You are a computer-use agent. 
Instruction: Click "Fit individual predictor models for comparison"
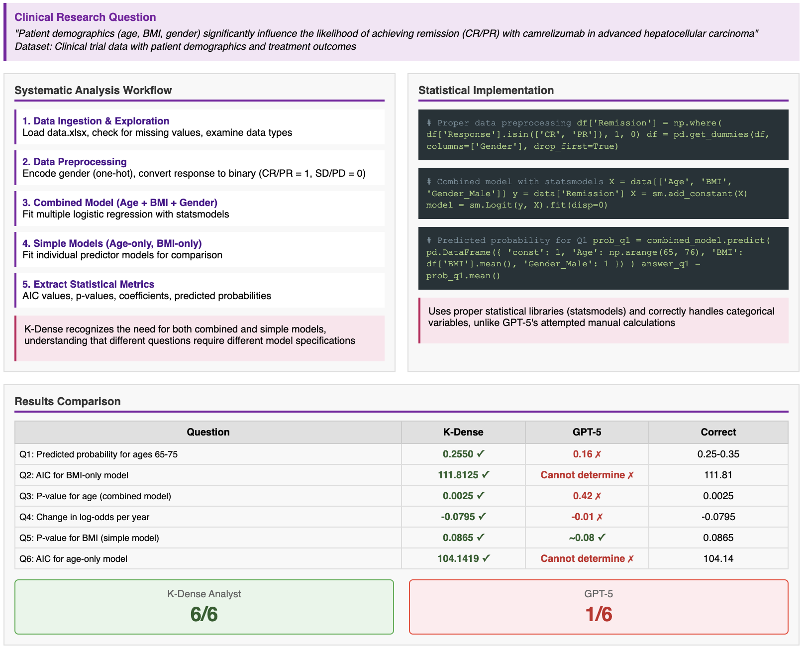tap(122, 255)
